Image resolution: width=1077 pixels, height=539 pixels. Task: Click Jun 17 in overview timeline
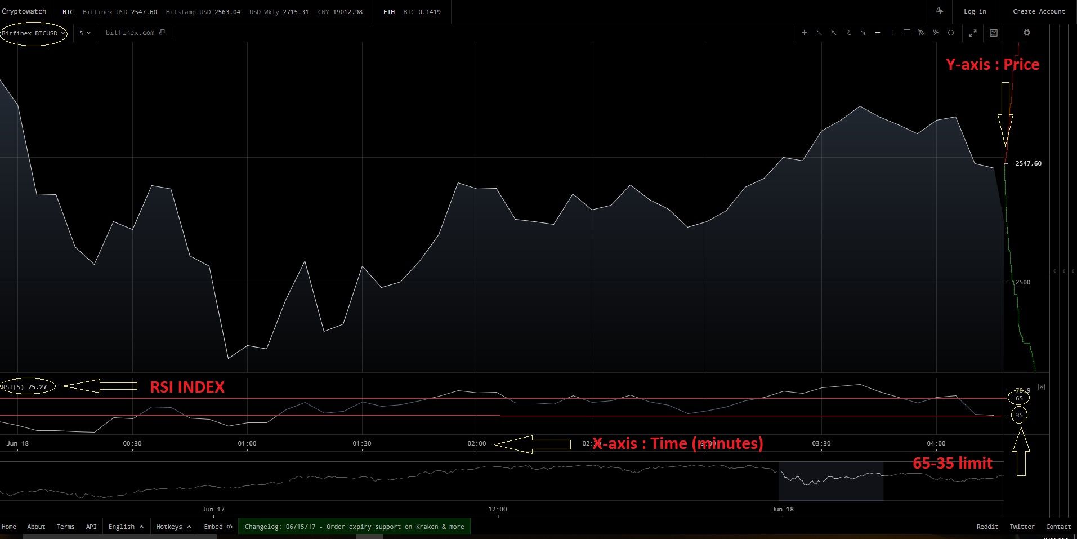point(213,509)
